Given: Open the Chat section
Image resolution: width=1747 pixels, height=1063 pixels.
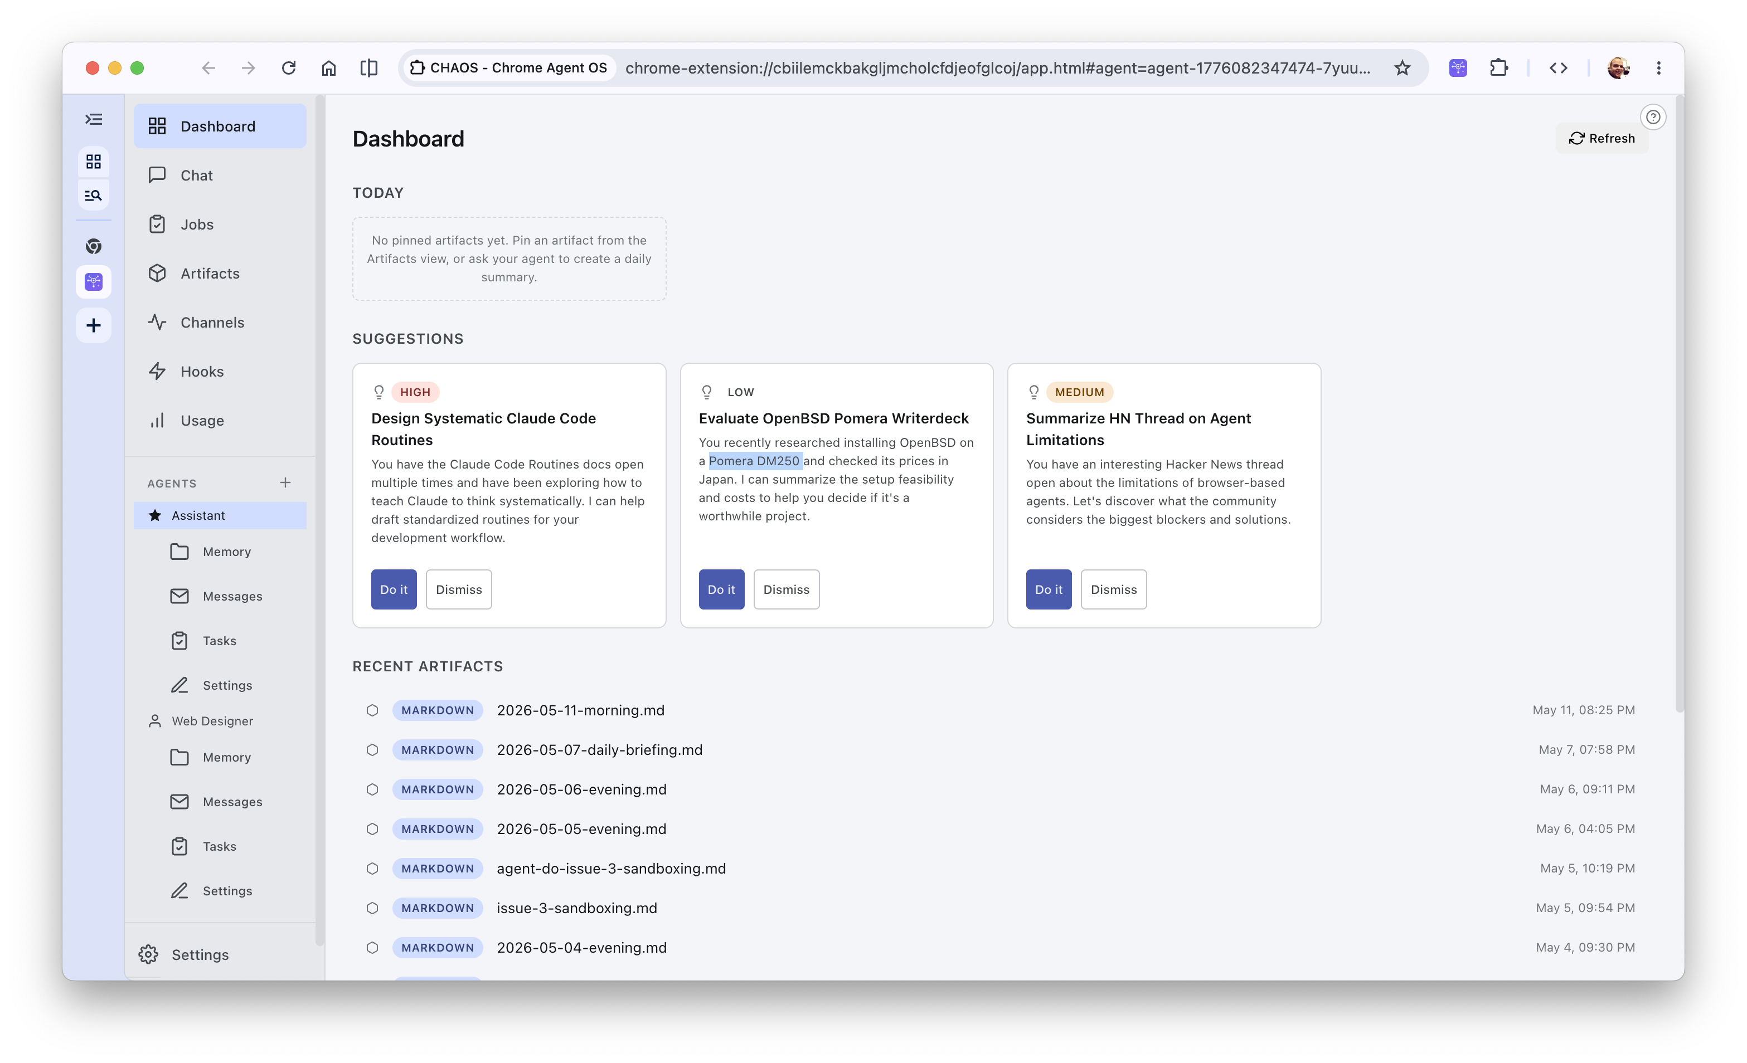Looking at the screenshot, I should [220, 175].
